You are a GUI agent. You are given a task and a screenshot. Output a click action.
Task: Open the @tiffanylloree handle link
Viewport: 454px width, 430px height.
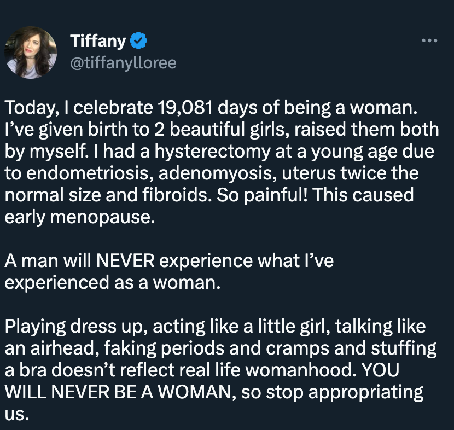[123, 63]
